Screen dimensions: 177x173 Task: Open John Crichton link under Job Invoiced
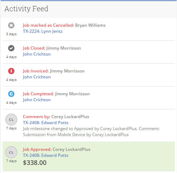coord(37,77)
